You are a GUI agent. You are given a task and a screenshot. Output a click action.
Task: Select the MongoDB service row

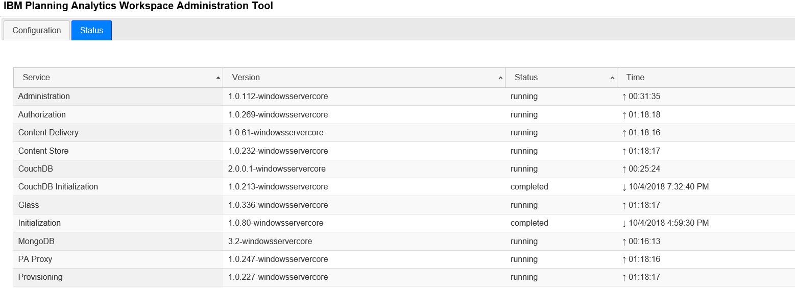(404, 242)
